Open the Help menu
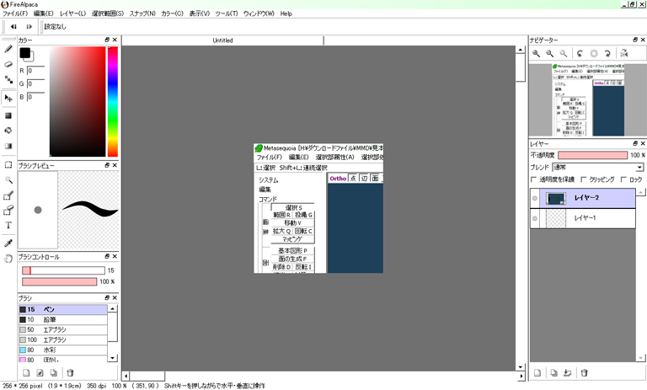Viewport: 647px width, 390px height. coord(286,13)
